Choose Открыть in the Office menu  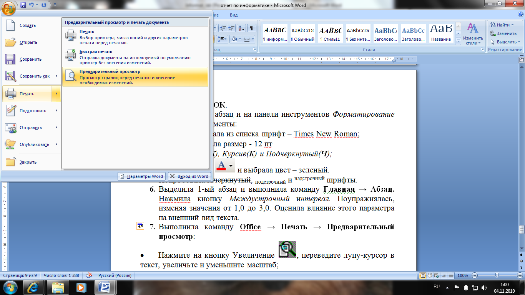tap(32, 42)
